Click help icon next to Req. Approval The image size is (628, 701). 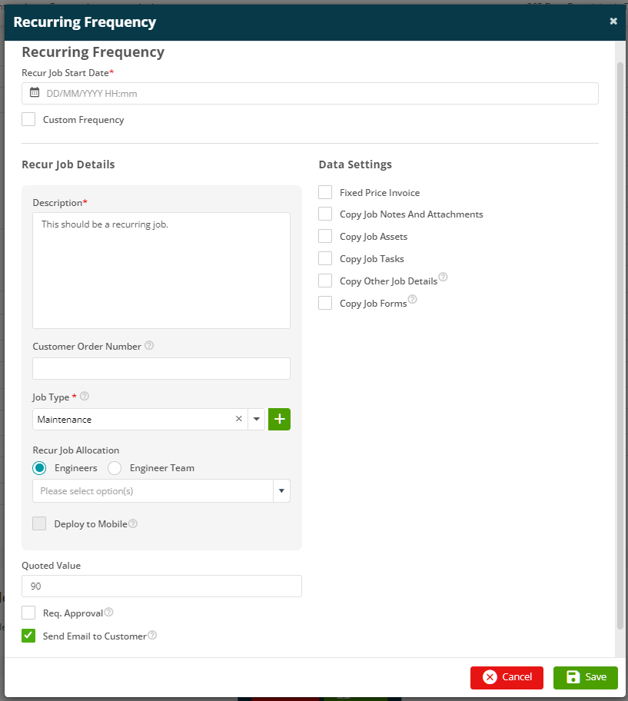pyautogui.click(x=108, y=612)
